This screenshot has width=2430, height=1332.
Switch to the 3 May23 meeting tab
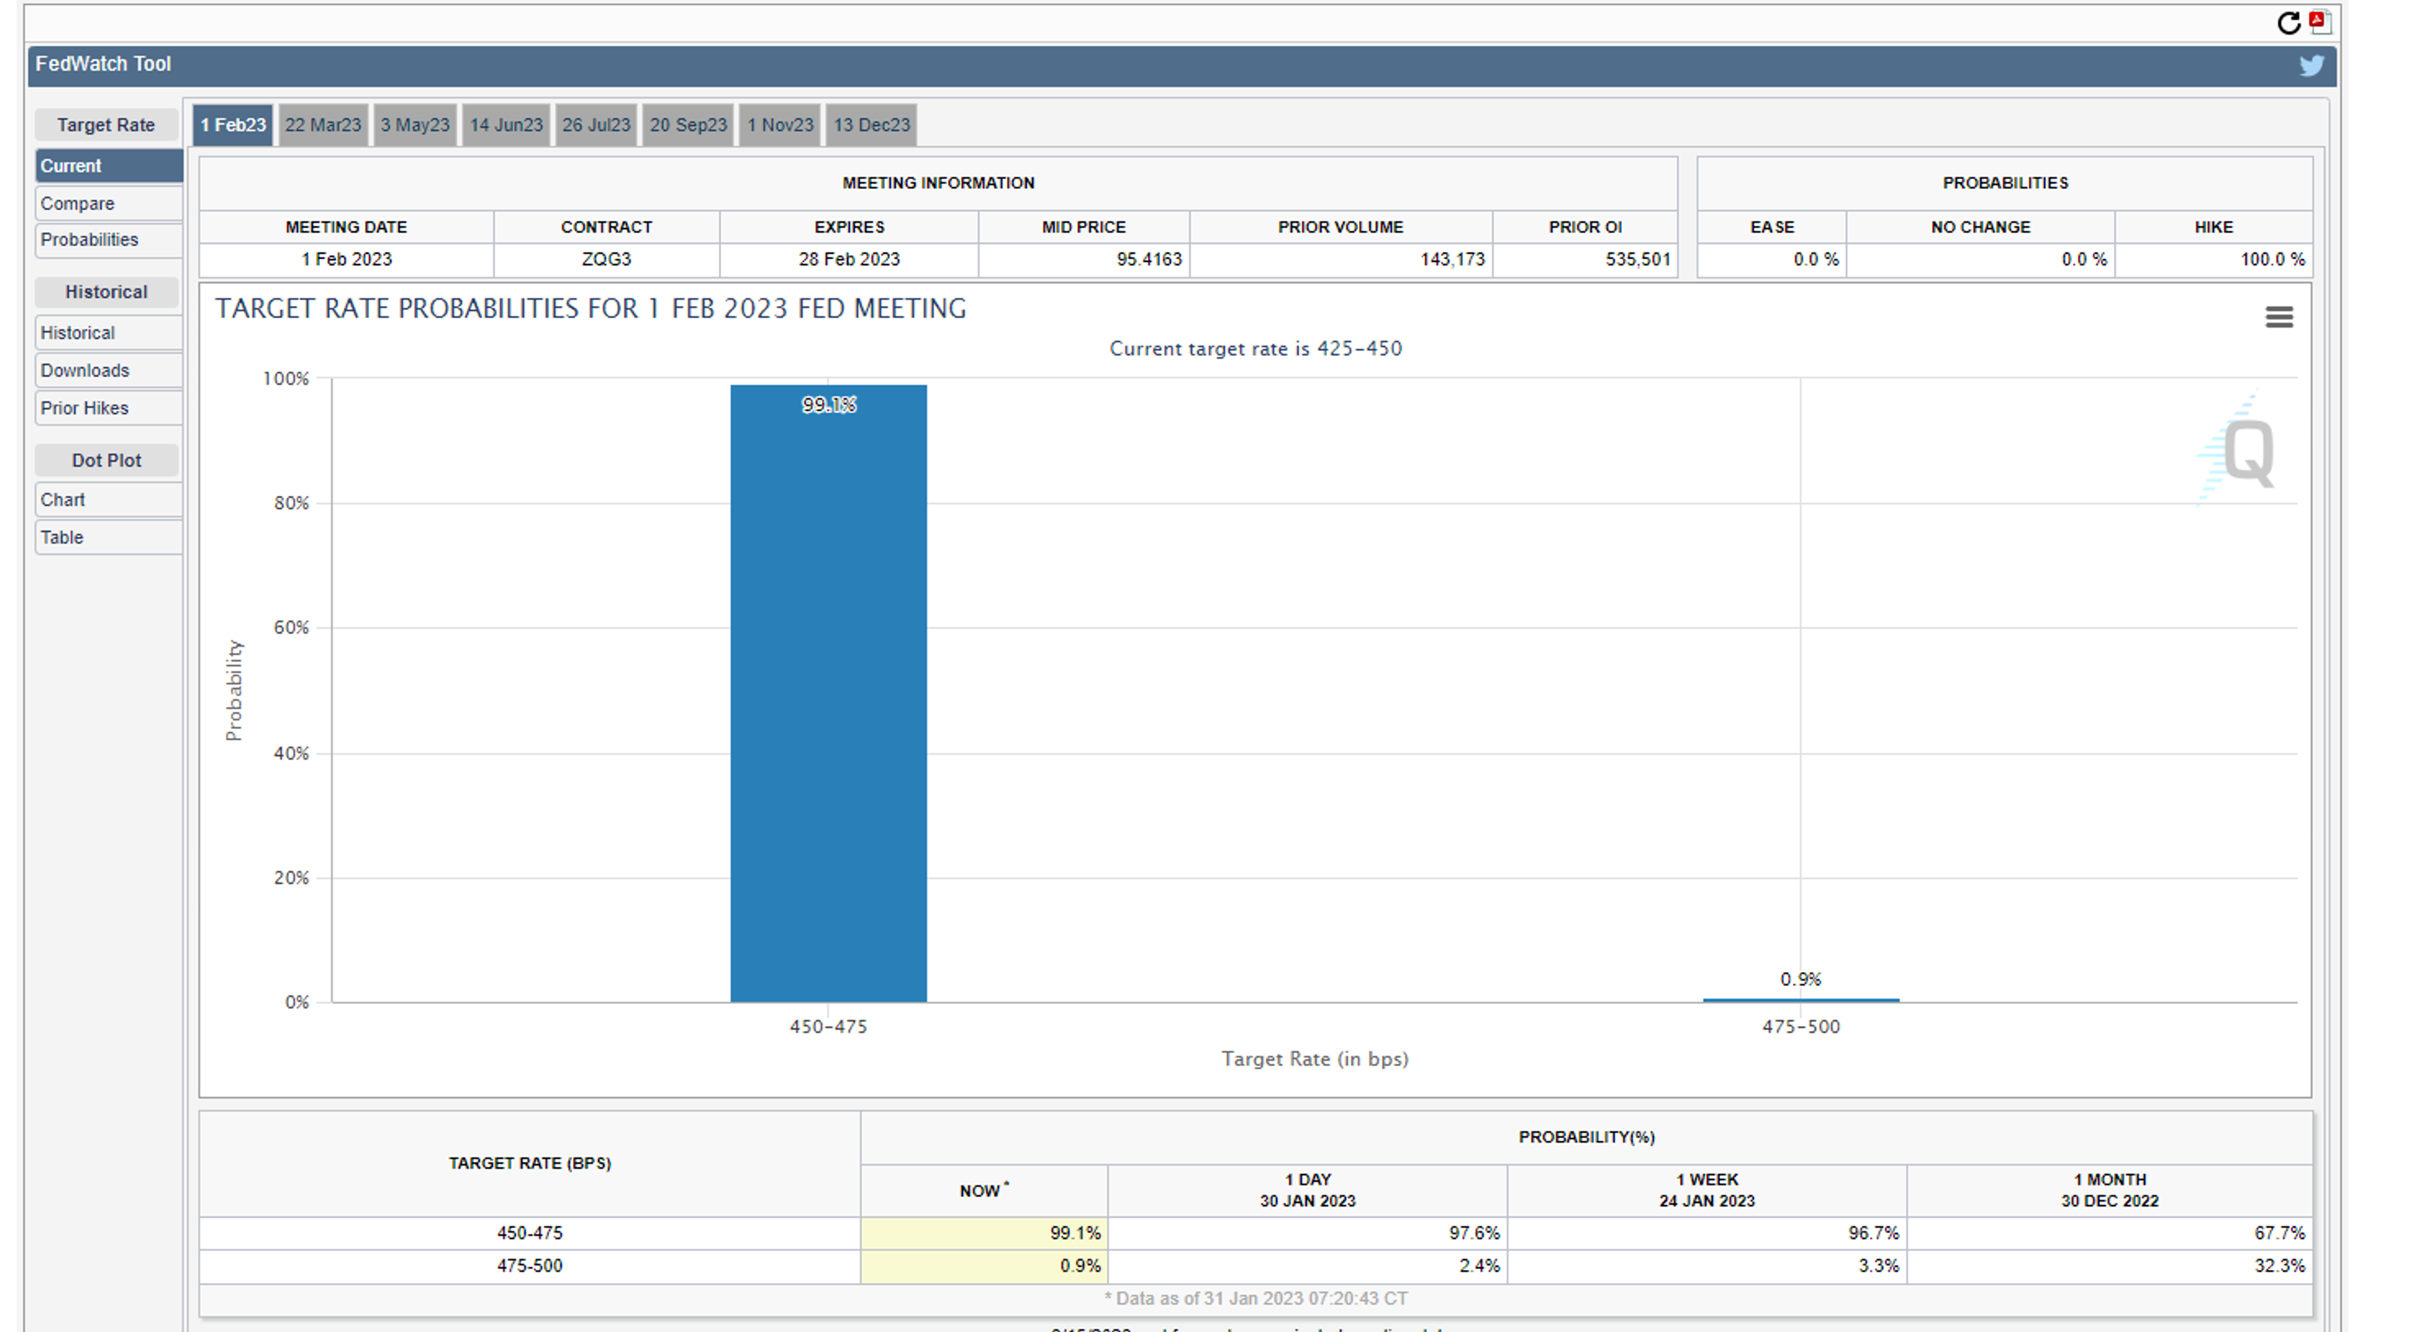[415, 125]
